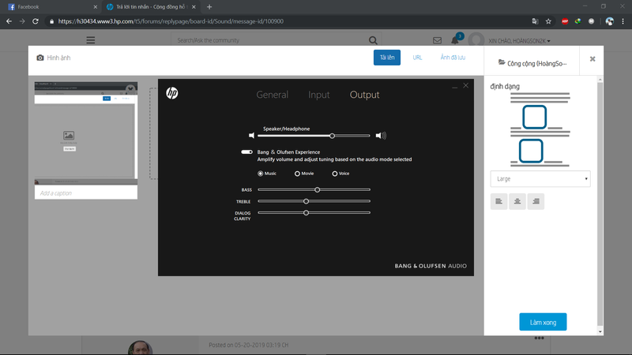
Task: Switch to the Output tab
Action: point(364,95)
